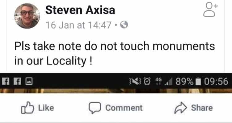Tap the image notification icon in status bar
The width and height of the screenshot is (232, 123).
(x=29, y=81)
